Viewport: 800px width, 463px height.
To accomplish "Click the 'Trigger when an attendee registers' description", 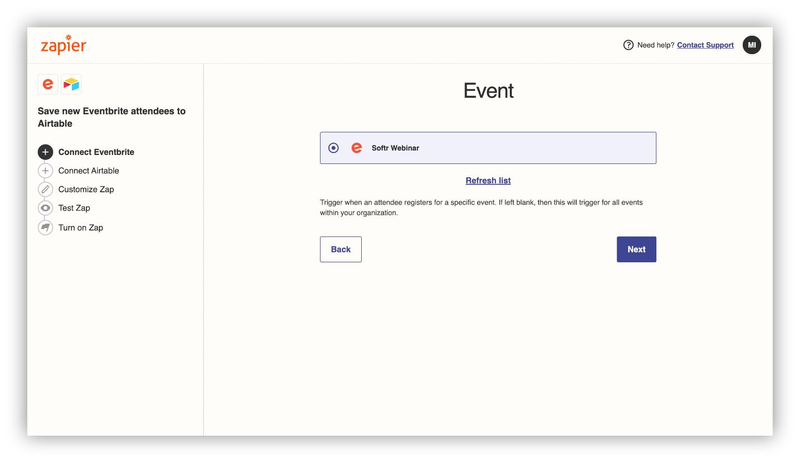I will pyautogui.click(x=481, y=208).
